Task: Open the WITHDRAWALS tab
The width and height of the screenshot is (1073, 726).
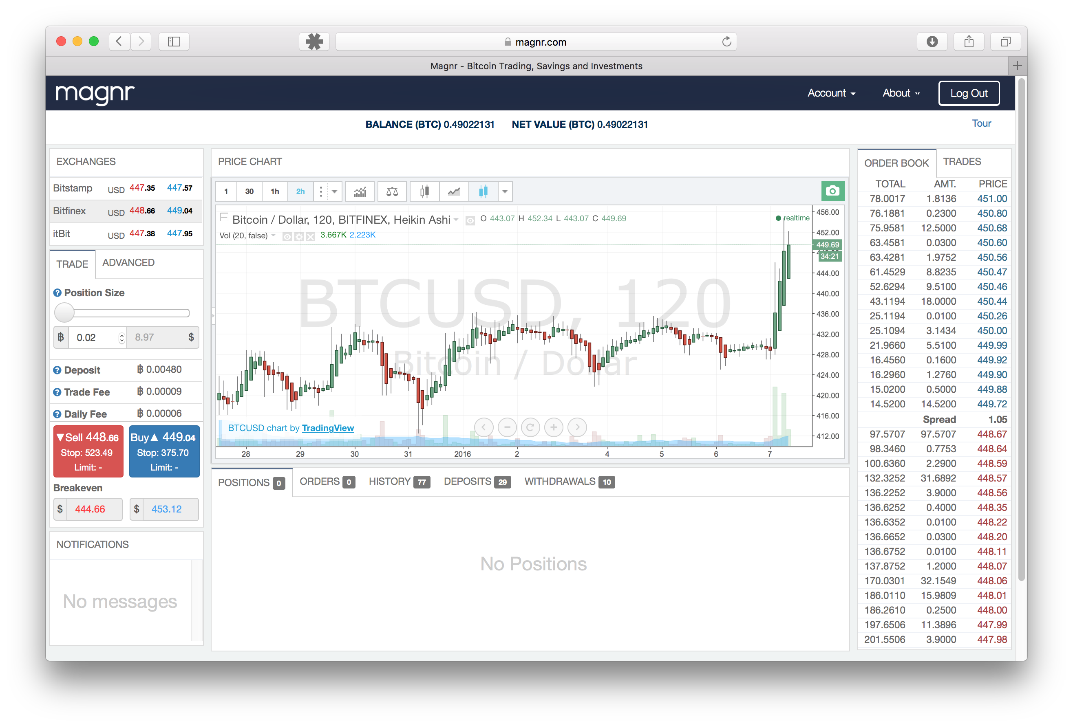Action: [569, 482]
